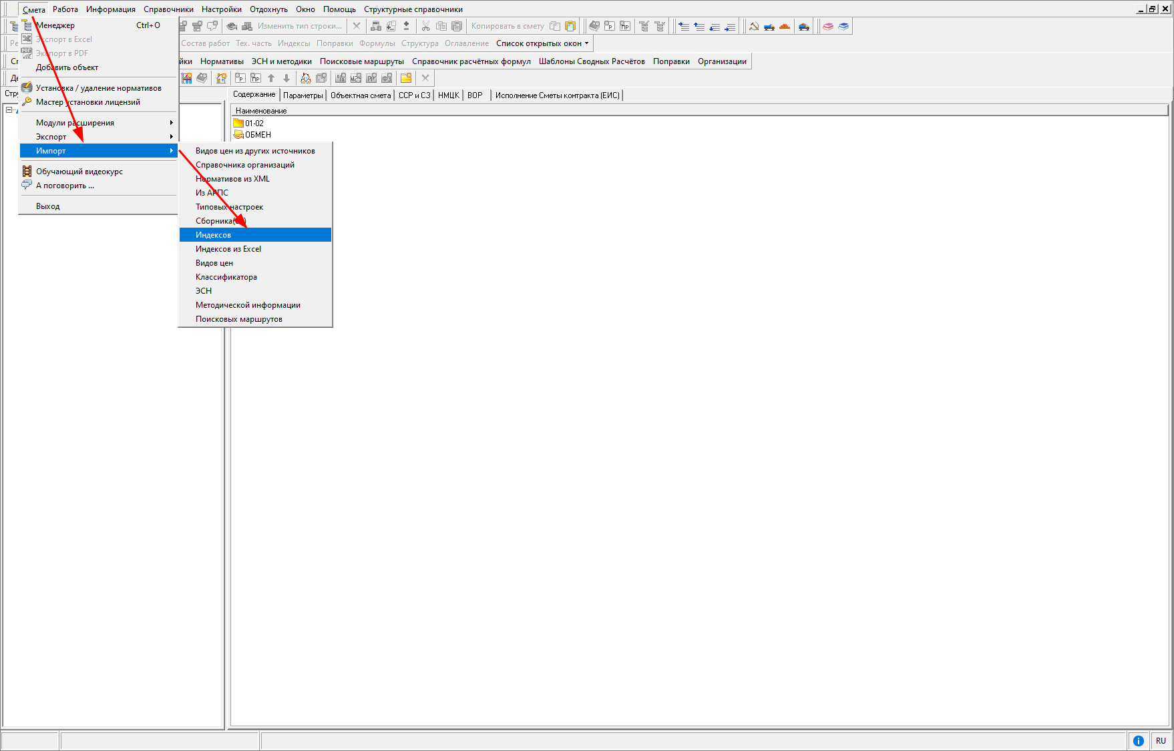Click the pink books icon in toolbar
Image resolution: width=1174 pixels, height=751 pixels.
point(828,27)
